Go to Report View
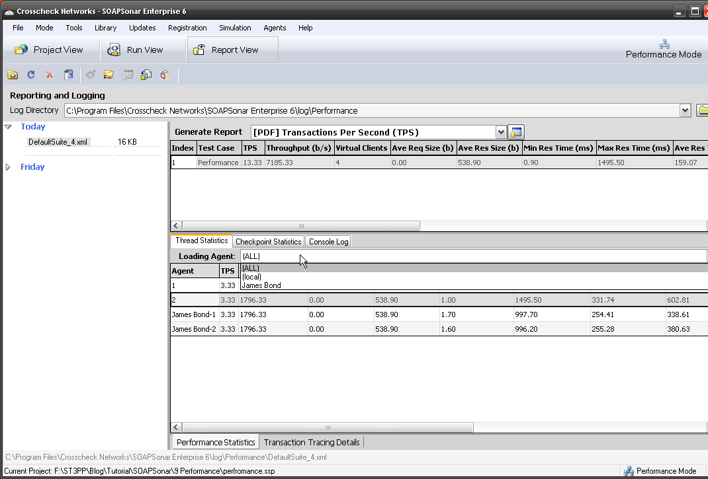Image resolution: width=708 pixels, height=479 pixels. coord(232,50)
